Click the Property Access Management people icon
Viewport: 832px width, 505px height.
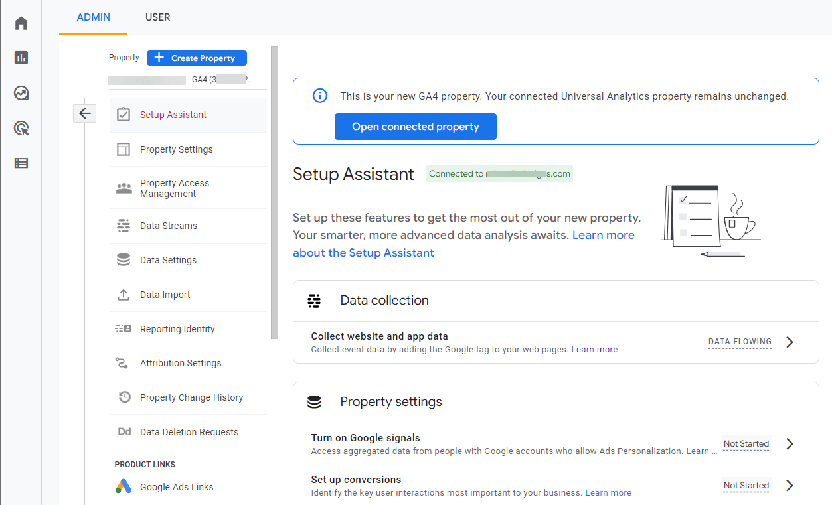(x=124, y=188)
